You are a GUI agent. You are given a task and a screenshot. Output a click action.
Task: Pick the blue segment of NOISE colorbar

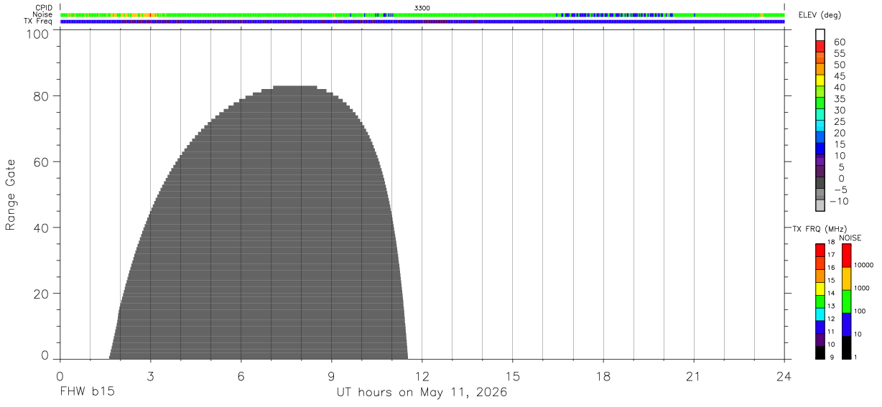click(x=846, y=324)
